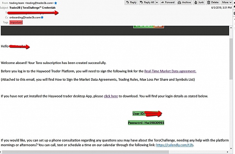Click horizontal scrollbar right arrow
Image resolution: width=235 pixels, height=154 pixels.
pos(227,152)
